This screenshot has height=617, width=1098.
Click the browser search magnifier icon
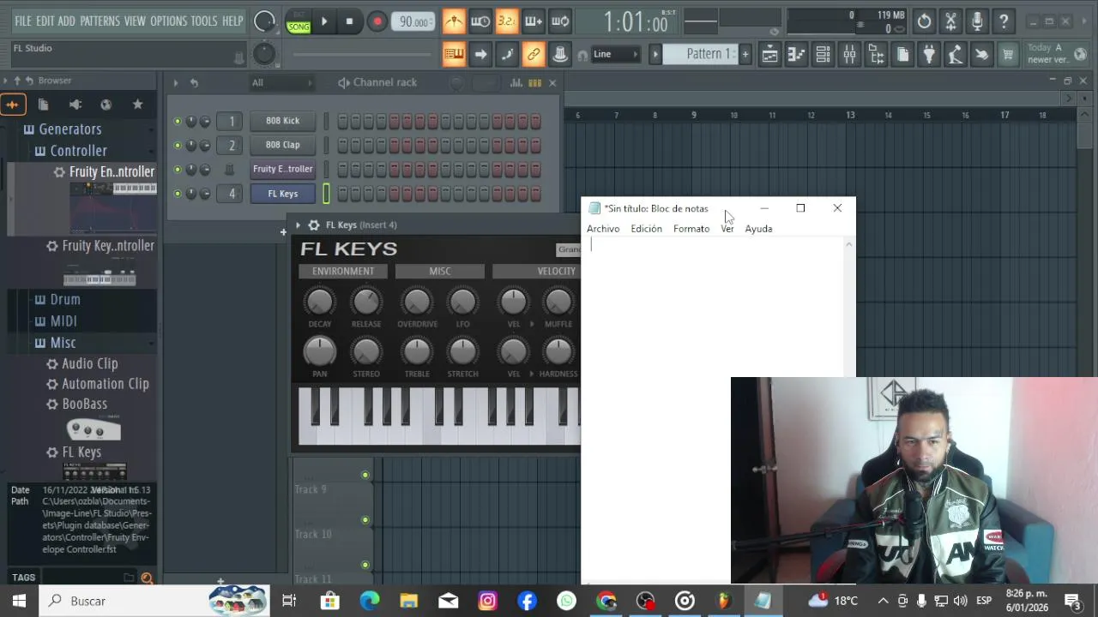click(147, 578)
